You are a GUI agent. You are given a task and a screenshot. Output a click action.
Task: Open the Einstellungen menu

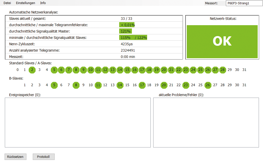tap(25, 3)
